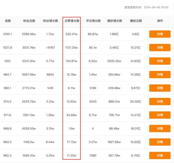This screenshot has height=163, width=174.
Task: Click the 点赞增长数 column header
Action: (72, 21)
